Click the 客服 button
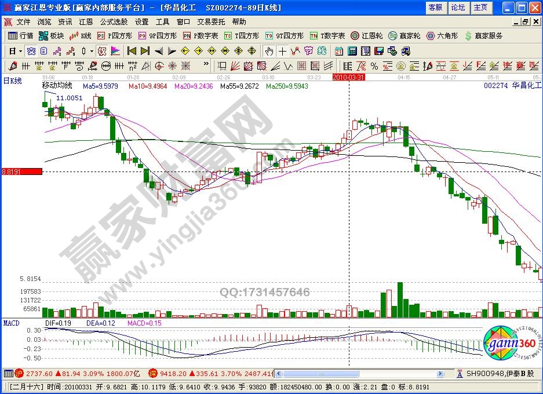The image size is (543, 394). [x=435, y=8]
